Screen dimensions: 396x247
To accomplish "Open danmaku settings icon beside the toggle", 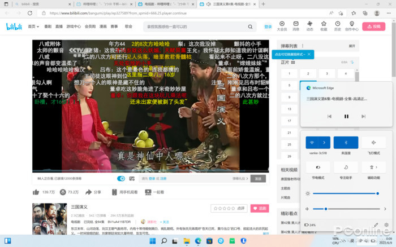I will point(132,179).
